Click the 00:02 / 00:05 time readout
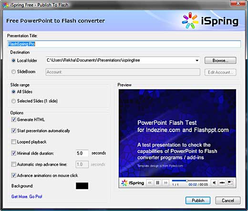The image size is (248, 211). coord(198,185)
